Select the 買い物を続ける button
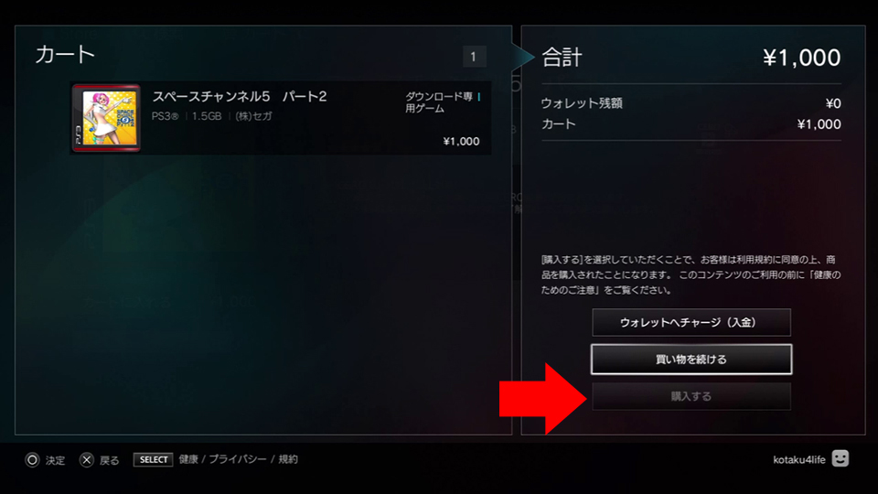878x494 pixels. [691, 359]
